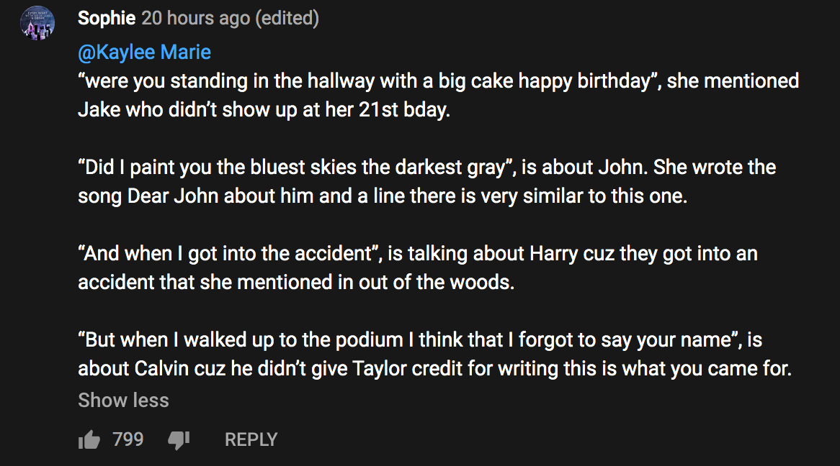Like Sophie's comment with thumbs-up icon
The image size is (840, 466).
(89, 439)
